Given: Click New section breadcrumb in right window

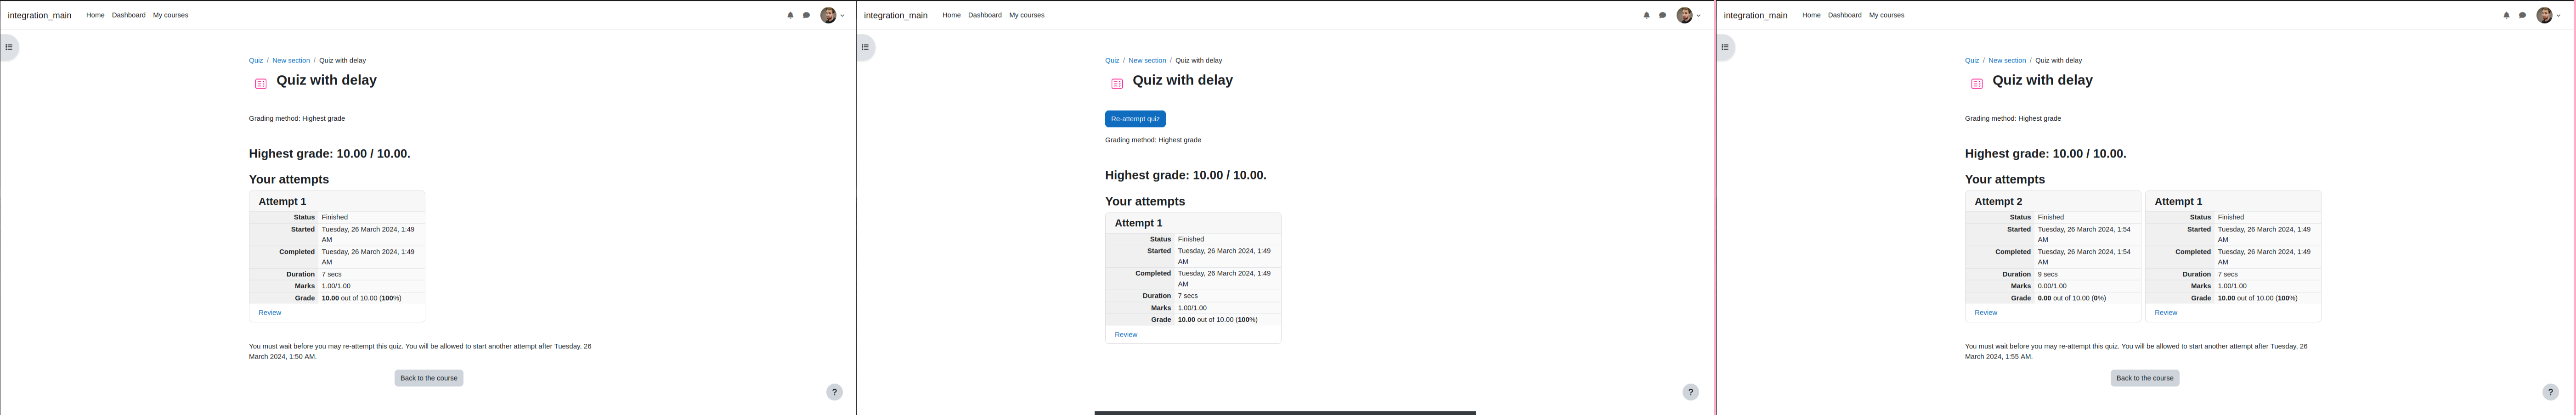Looking at the screenshot, I should (x=2007, y=60).
